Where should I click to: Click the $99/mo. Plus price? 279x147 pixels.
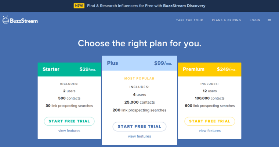[x=163, y=63]
